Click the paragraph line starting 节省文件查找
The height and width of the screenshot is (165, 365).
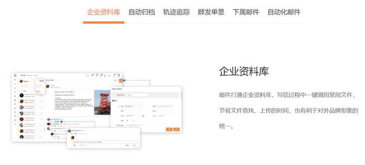click(x=288, y=111)
